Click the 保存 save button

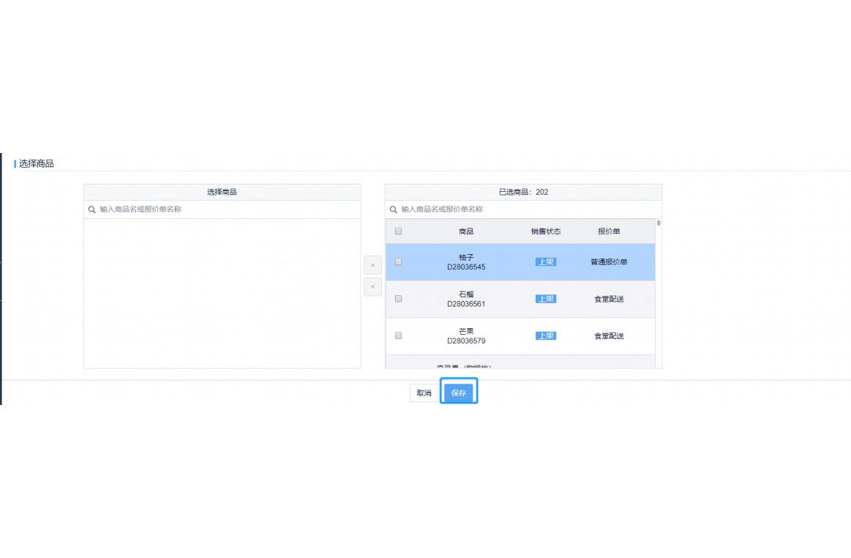pos(459,393)
